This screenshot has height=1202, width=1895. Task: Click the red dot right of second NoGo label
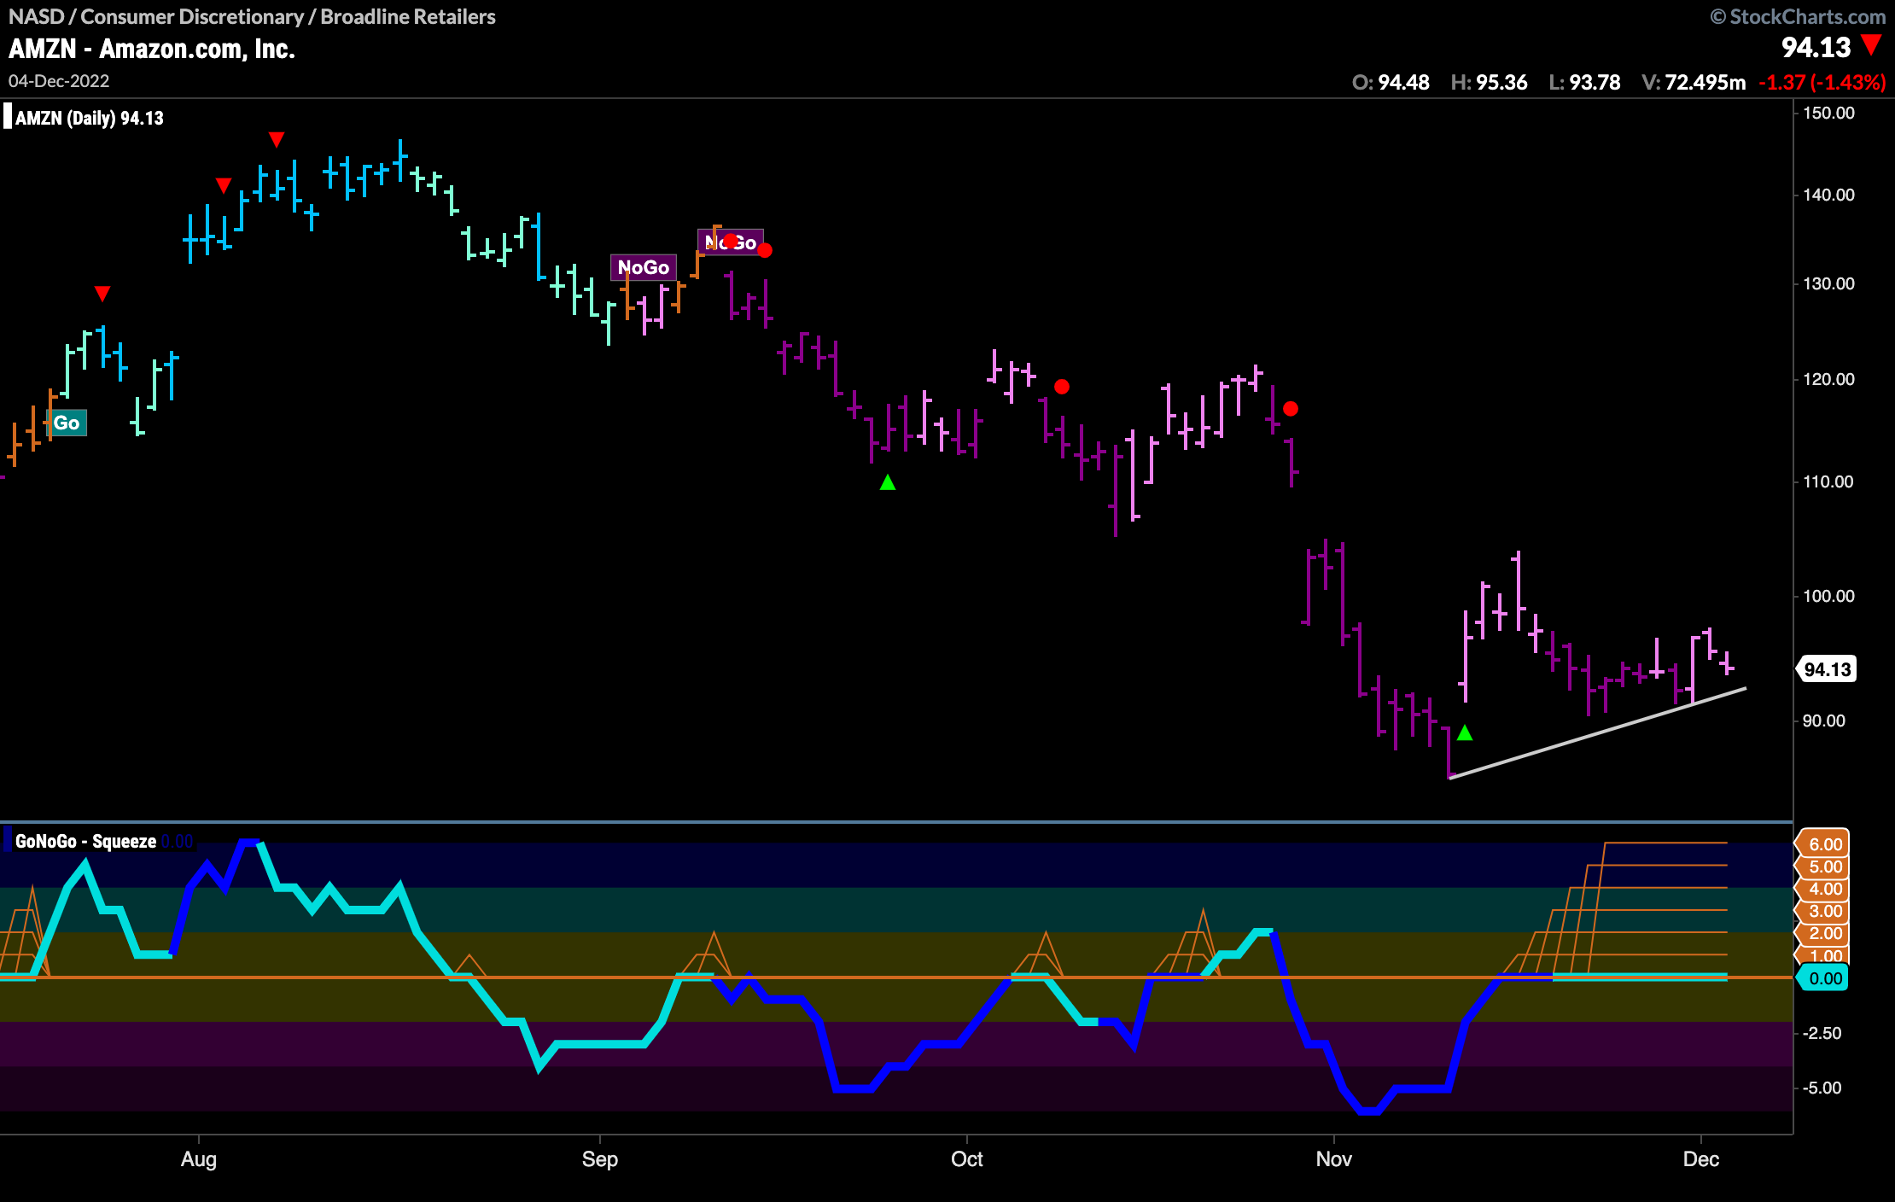tap(765, 250)
